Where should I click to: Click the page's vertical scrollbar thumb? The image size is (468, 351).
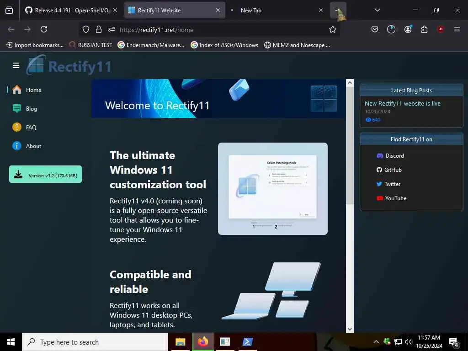coord(350,145)
